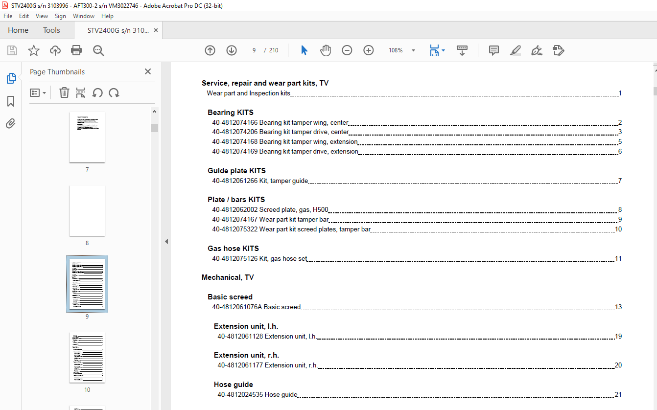Collapse the left navigation pane arrow
Screen dimensions: 657x410
166,241
